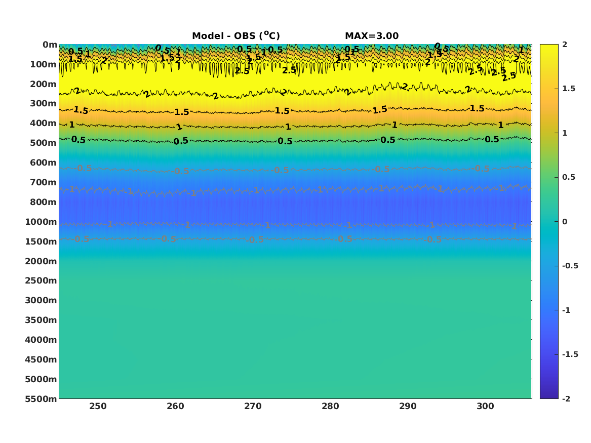The height and width of the screenshot is (443, 591).
Task: Click the "5500m" depth axis label
Action: coord(41,398)
